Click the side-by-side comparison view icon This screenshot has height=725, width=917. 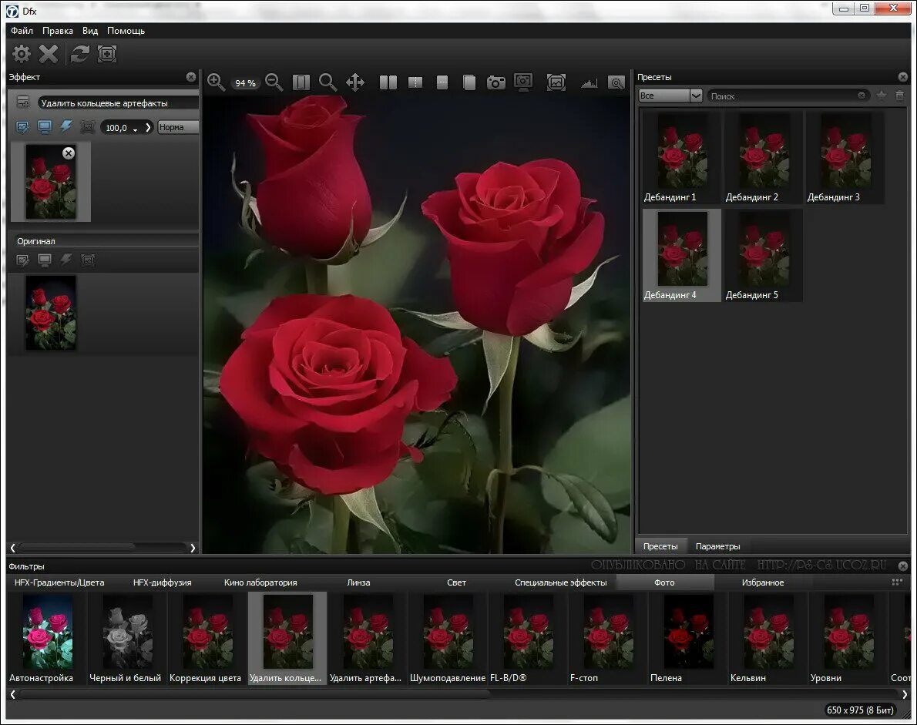click(x=388, y=82)
